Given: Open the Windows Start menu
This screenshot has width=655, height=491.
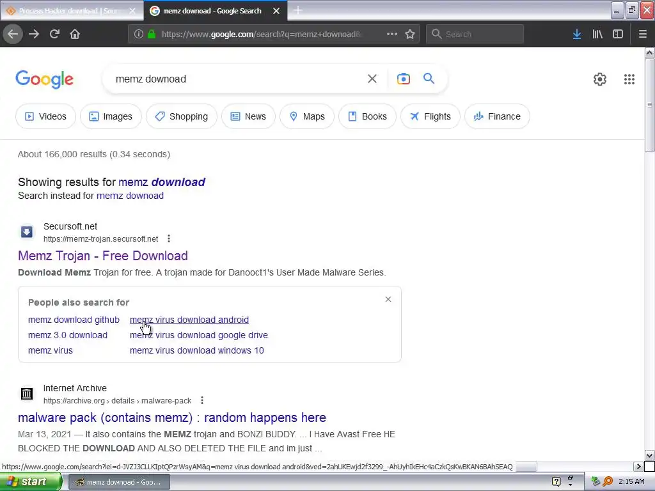Looking at the screenshot, I should 30,482.
